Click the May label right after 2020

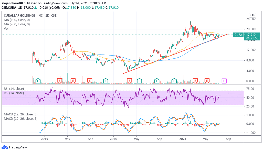(136, 139)
